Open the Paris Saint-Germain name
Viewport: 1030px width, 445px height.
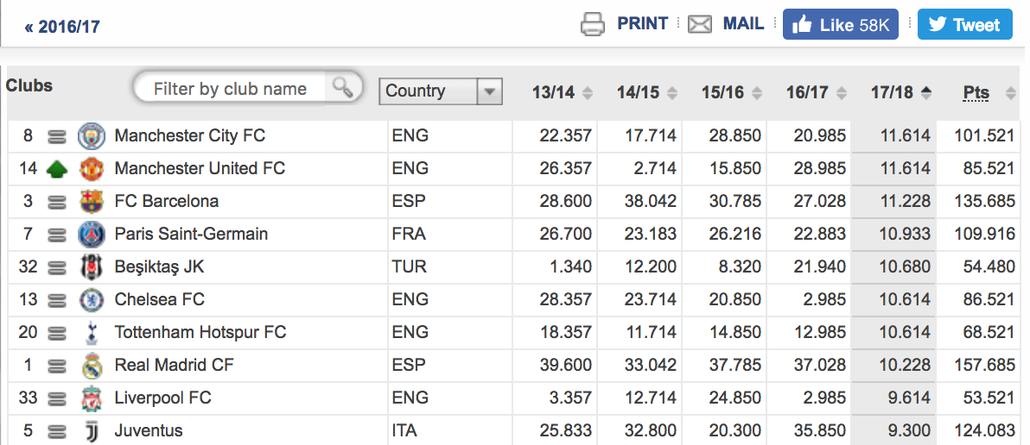tap(191, 234)
